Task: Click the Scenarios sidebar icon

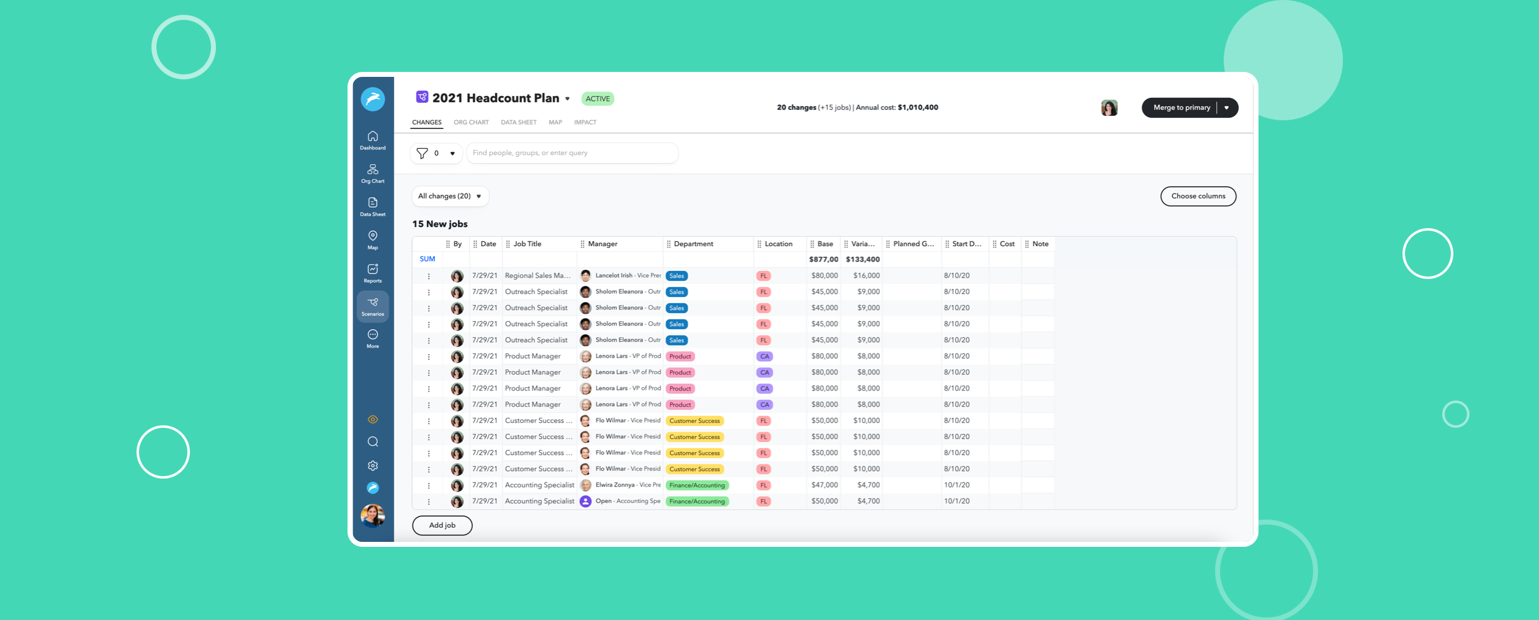Action: [x=372, y=306]
